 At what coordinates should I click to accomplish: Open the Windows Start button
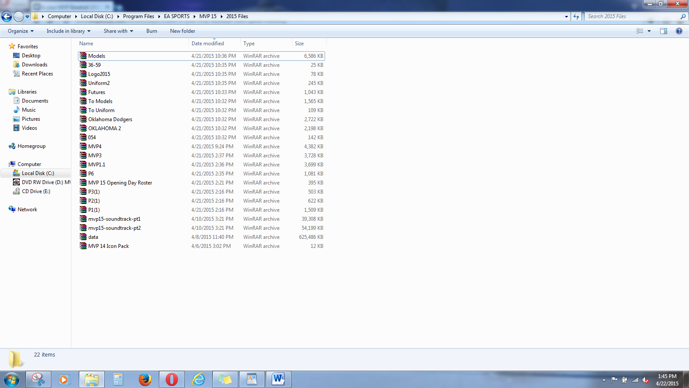point(12,379)
